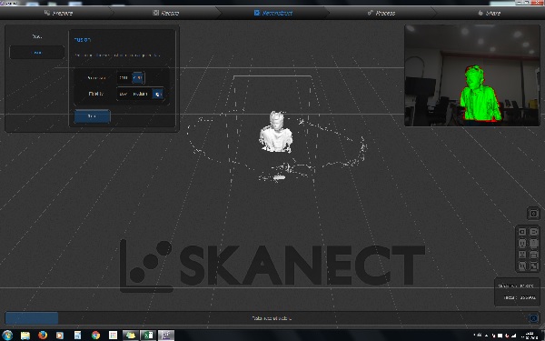Set Processor to GPU

tap(138, 77)
